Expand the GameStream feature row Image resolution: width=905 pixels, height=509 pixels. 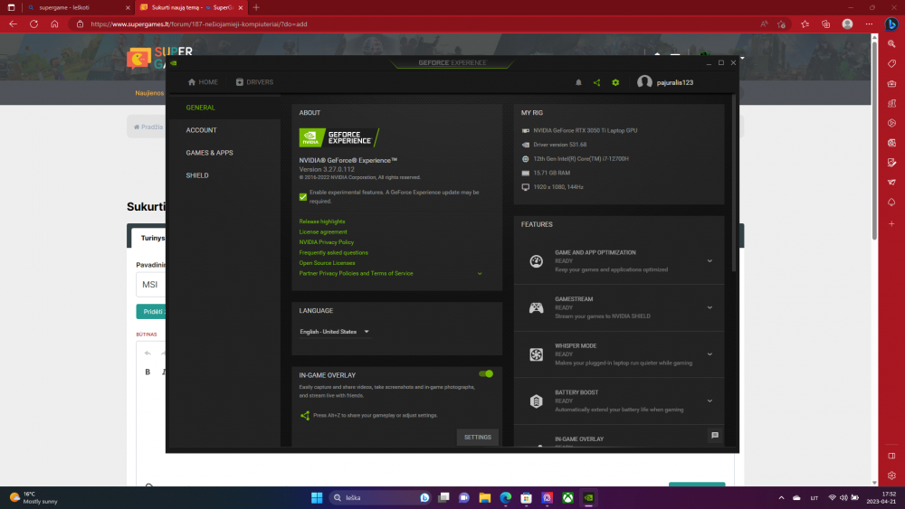[x=710, y=307]
